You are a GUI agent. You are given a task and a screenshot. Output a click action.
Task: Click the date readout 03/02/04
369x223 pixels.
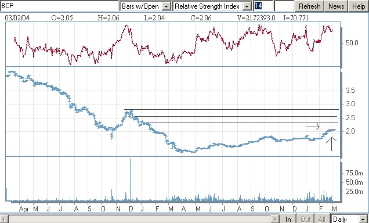coord(17,18)
